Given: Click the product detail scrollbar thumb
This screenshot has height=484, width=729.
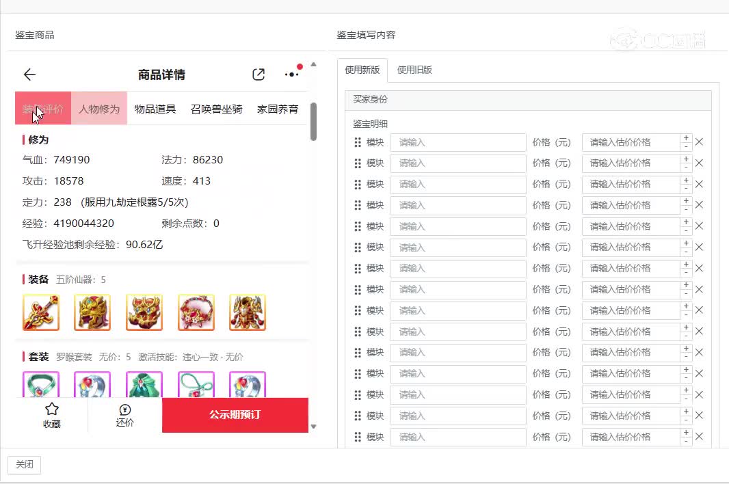Looking at the screenshot, I should [313, 121].
